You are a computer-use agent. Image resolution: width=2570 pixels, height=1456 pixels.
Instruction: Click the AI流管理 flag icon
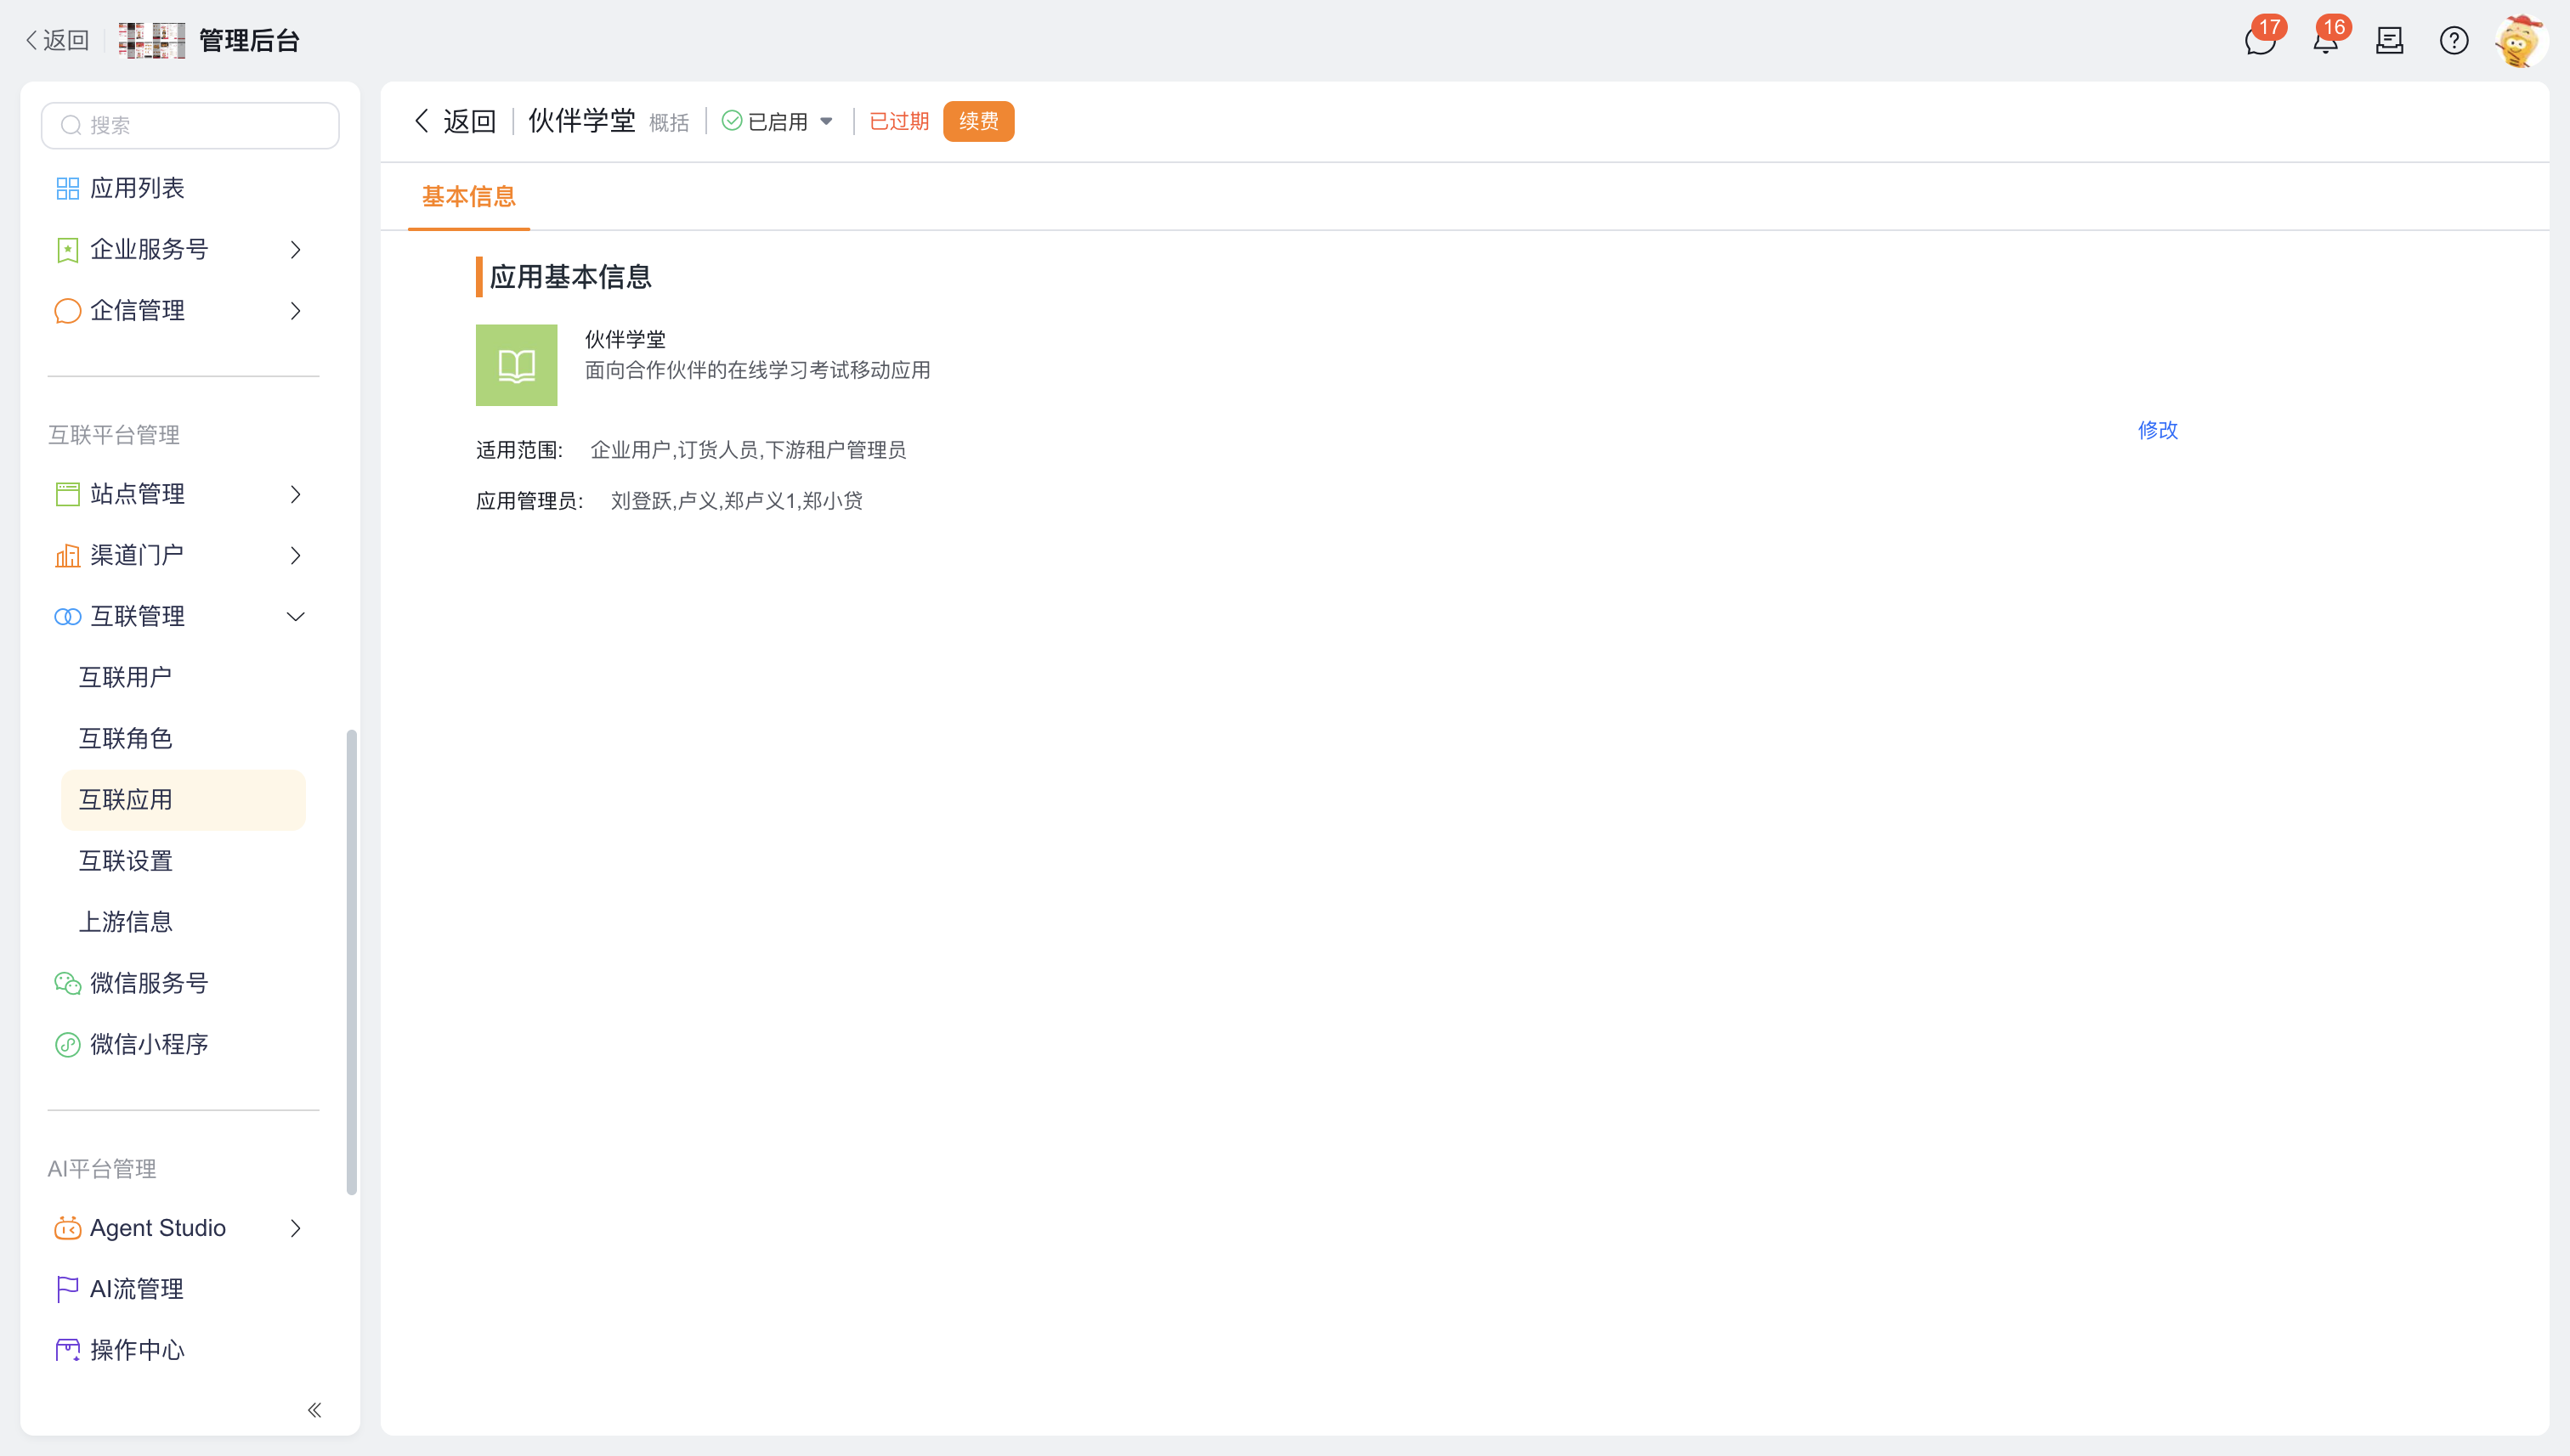(x=67, y=1290)
